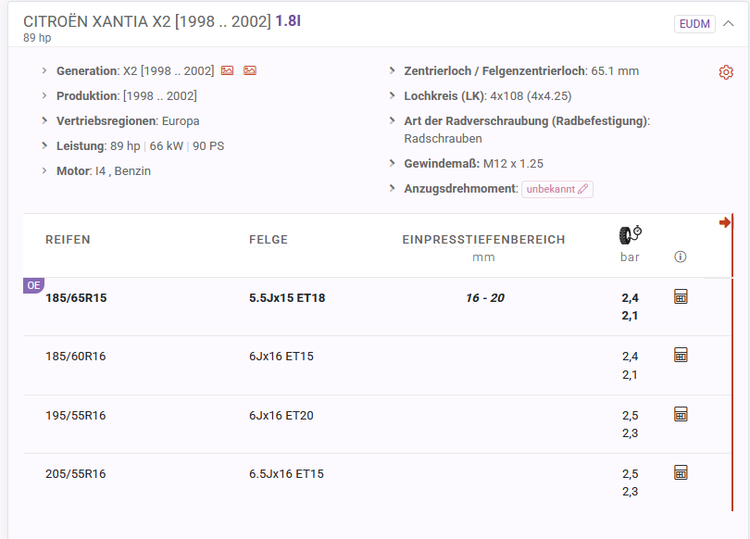
Task: Click the M12 x 1.25 thread value
Action: click(x=513, y=164)
